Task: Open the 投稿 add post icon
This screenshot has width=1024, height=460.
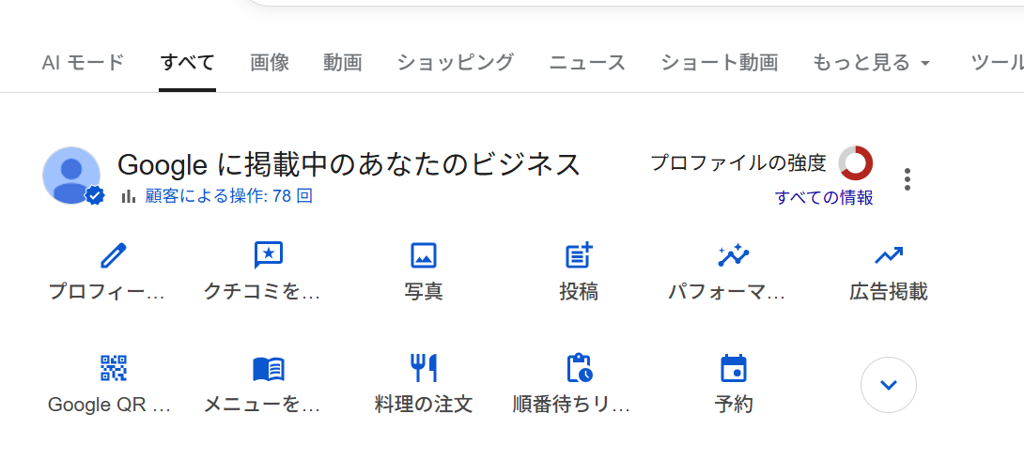Action: pos(579,255)
